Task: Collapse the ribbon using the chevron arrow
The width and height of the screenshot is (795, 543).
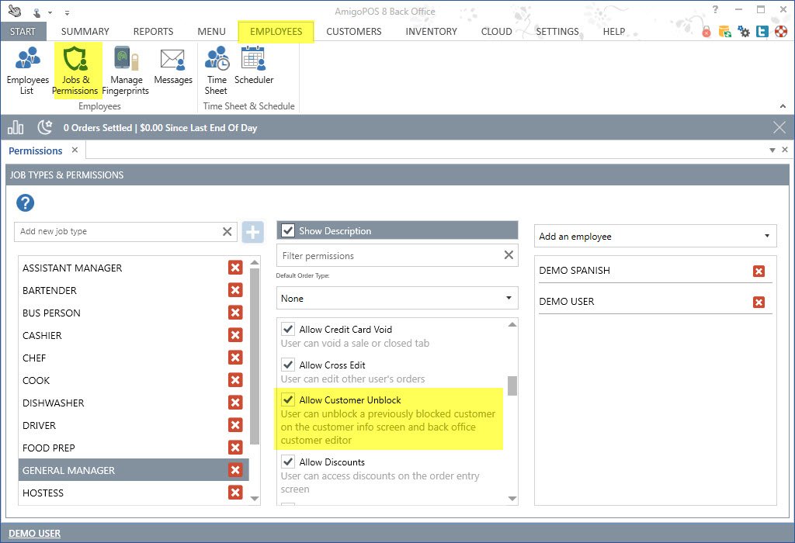Action: point(783,106)
